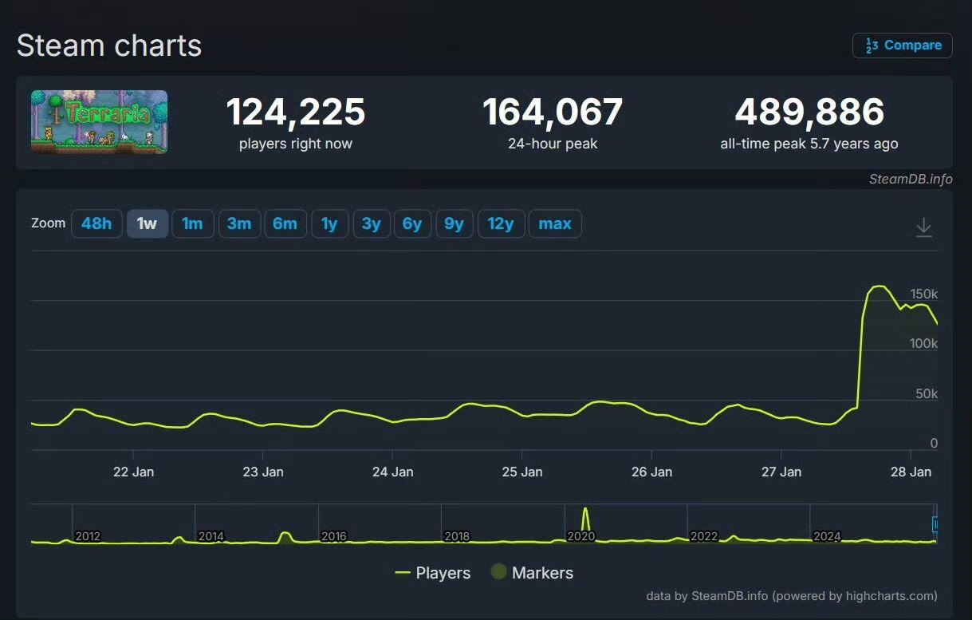The height and width of the screenshot is (620, 972).
Task: Click the Compare button
Action: (903, 45)
